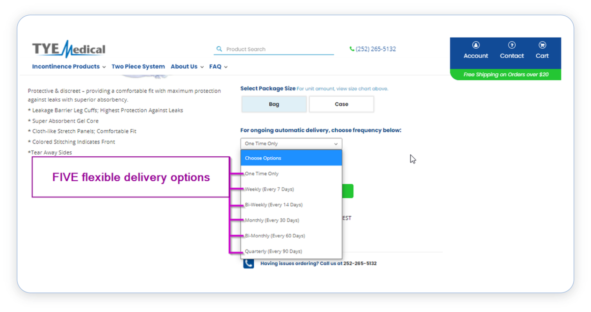Click the Free Shipping green banner
Viewport: 591px width, 312px height.
[x=505, y=75]
